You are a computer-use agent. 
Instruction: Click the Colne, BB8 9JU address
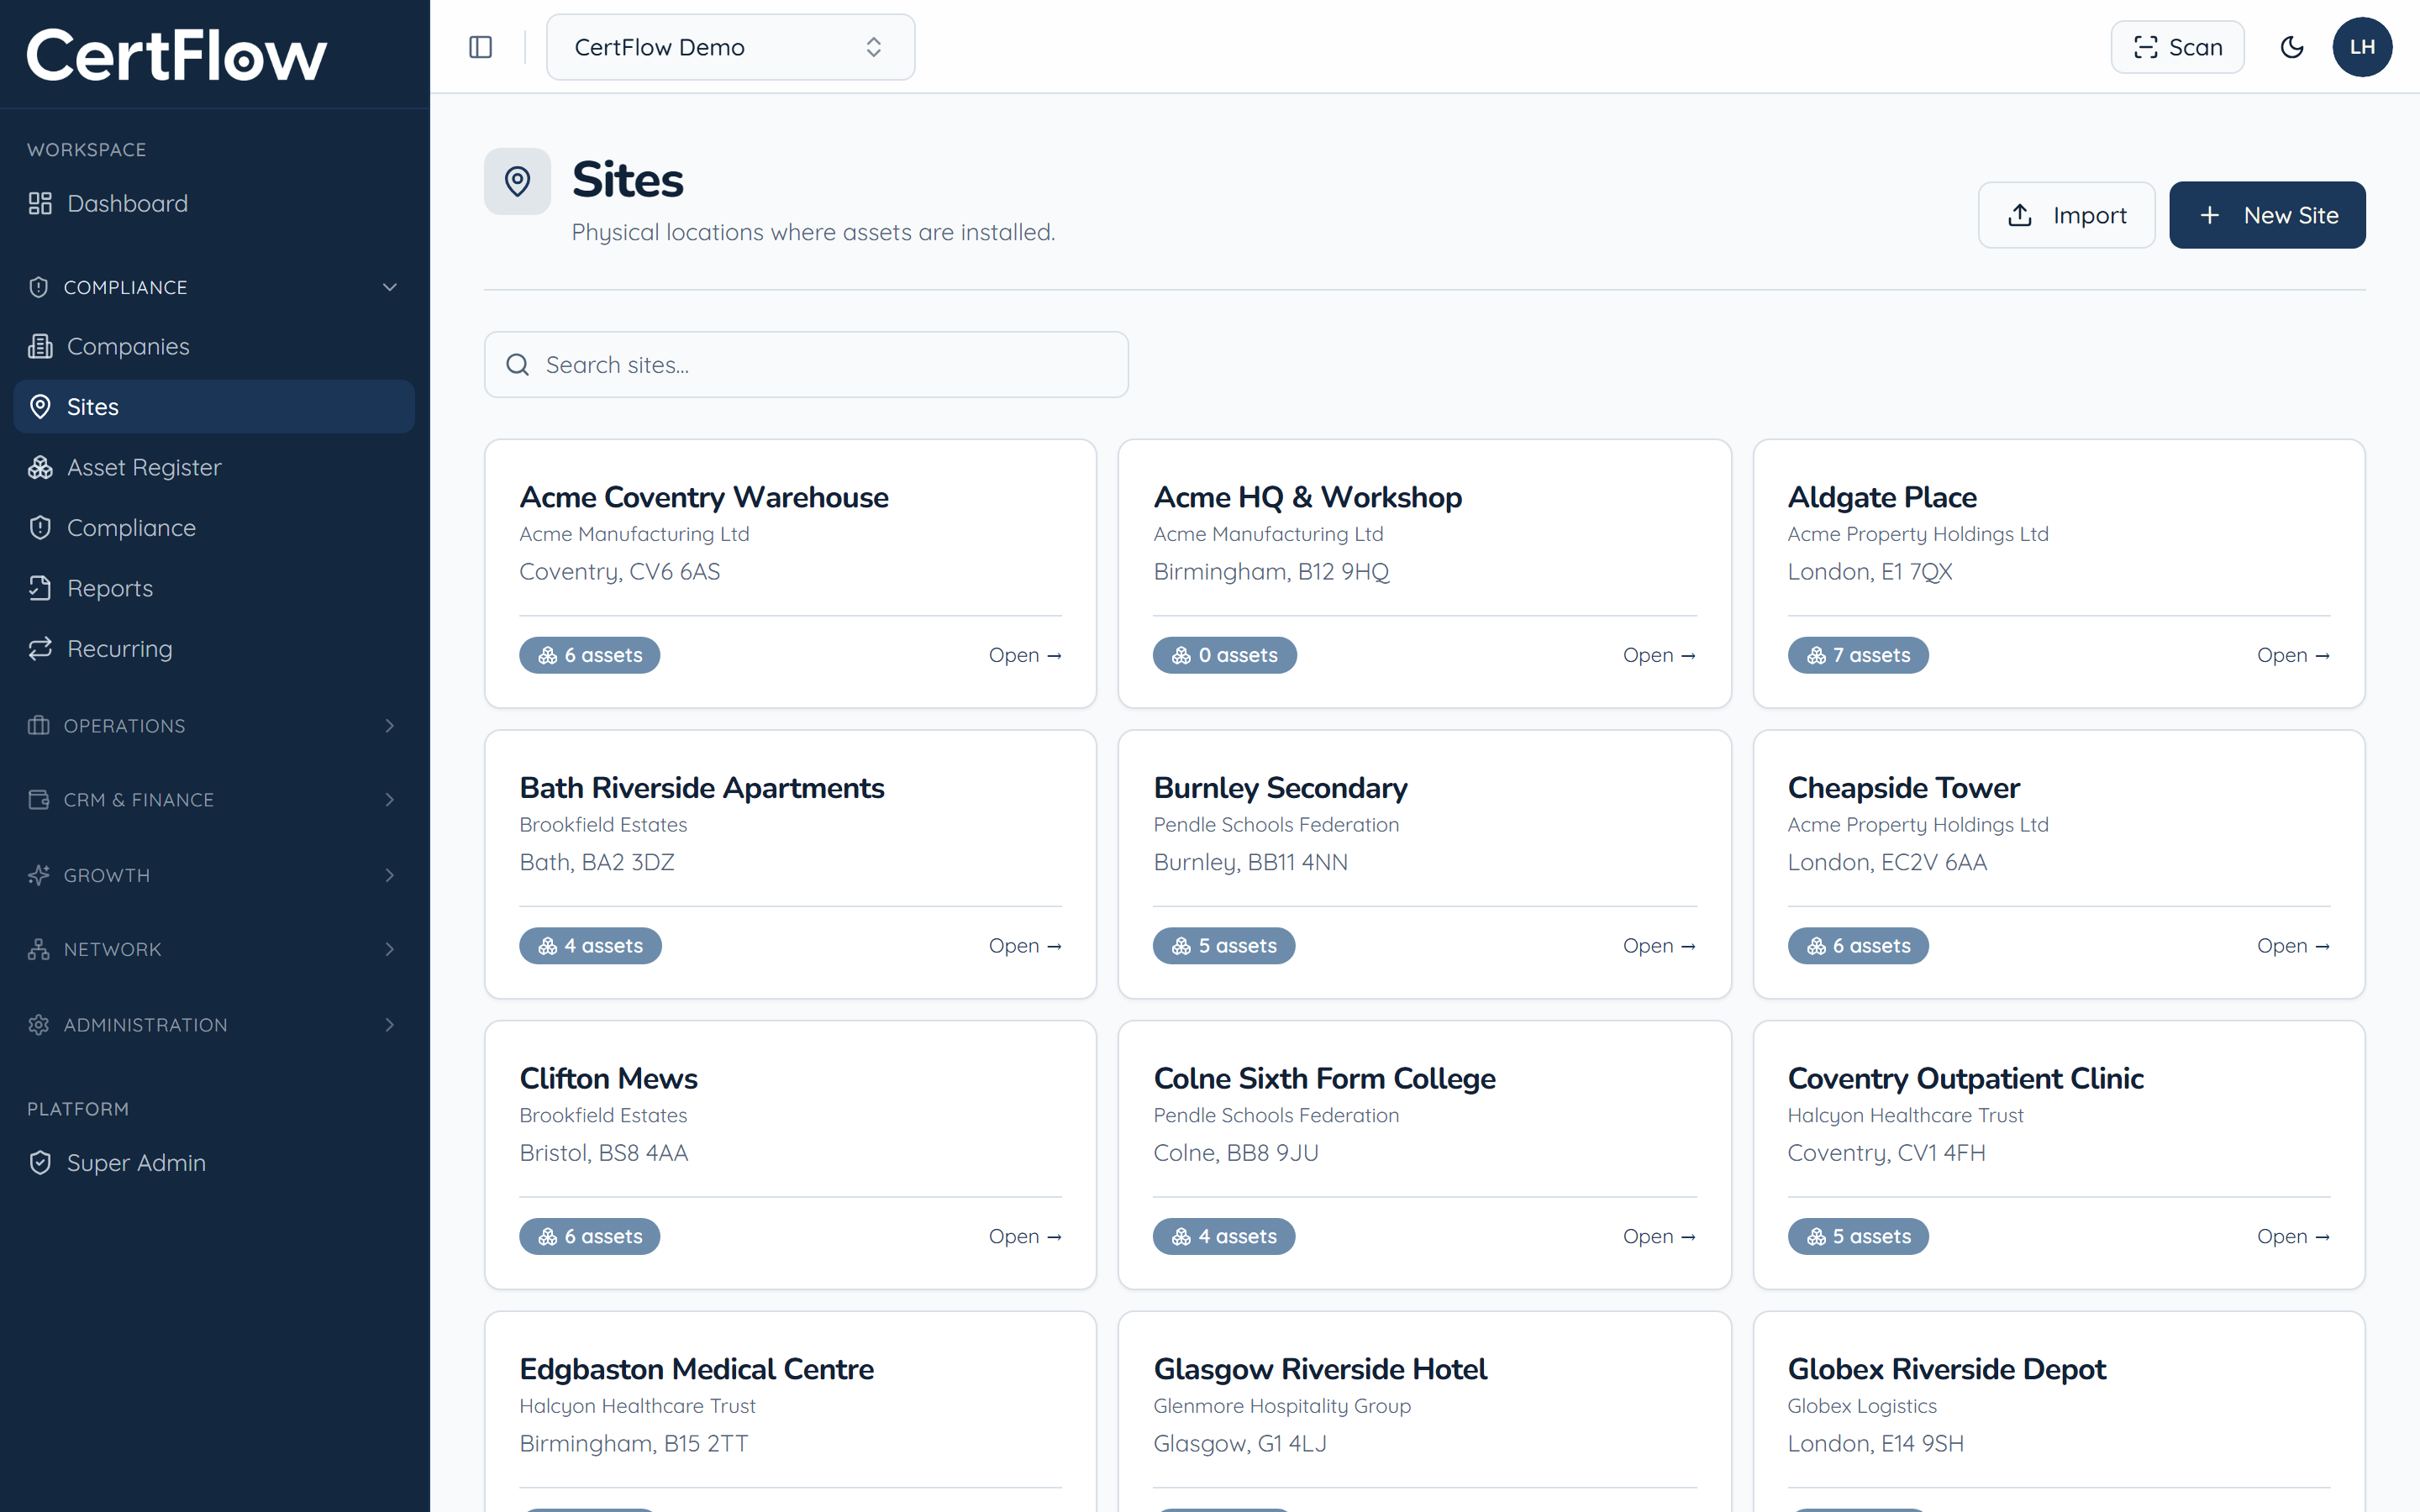[x=1236, y=1153]
